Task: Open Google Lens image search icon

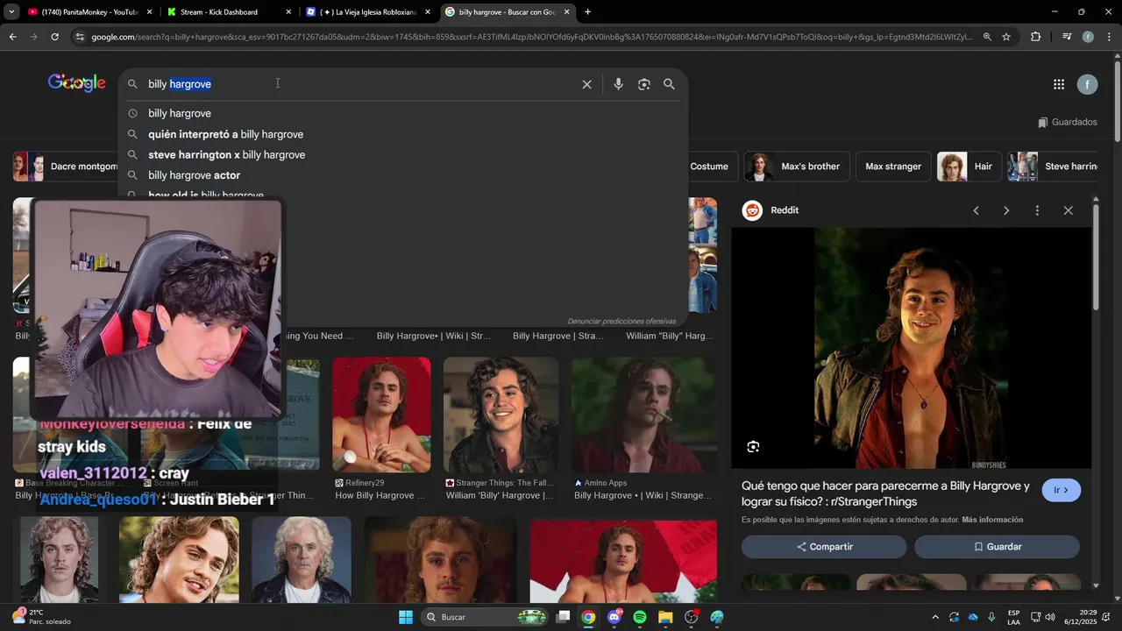Action: [x=644, y=84]
